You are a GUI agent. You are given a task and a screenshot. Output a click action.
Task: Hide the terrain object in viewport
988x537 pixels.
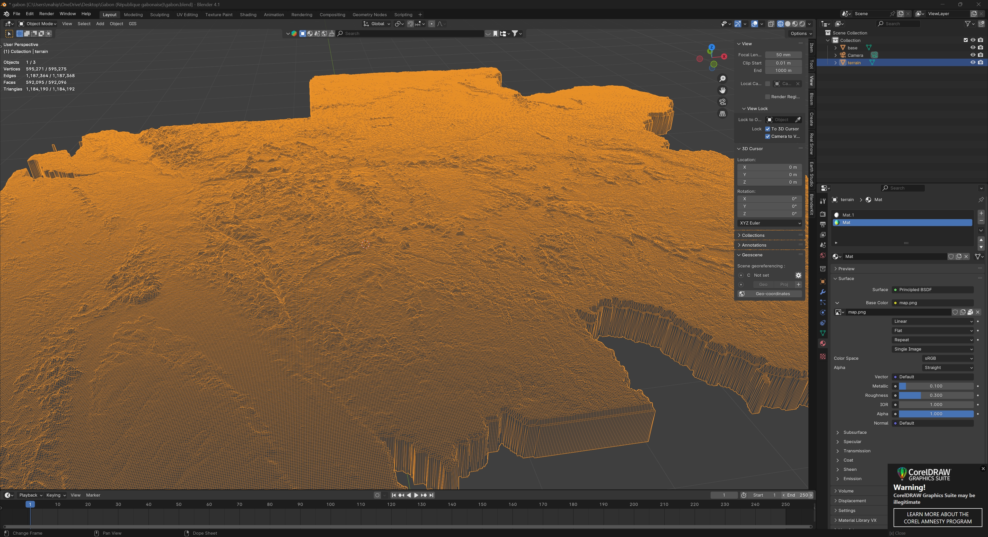[x=973, y=62]
